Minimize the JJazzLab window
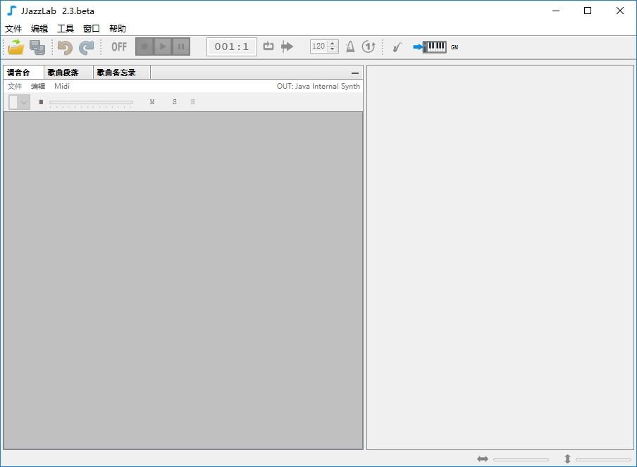 (x=556, y=11)
